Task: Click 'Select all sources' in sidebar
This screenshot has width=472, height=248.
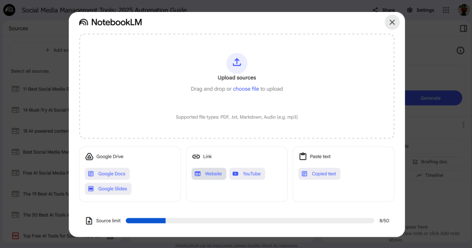Action: coord(30,71)
